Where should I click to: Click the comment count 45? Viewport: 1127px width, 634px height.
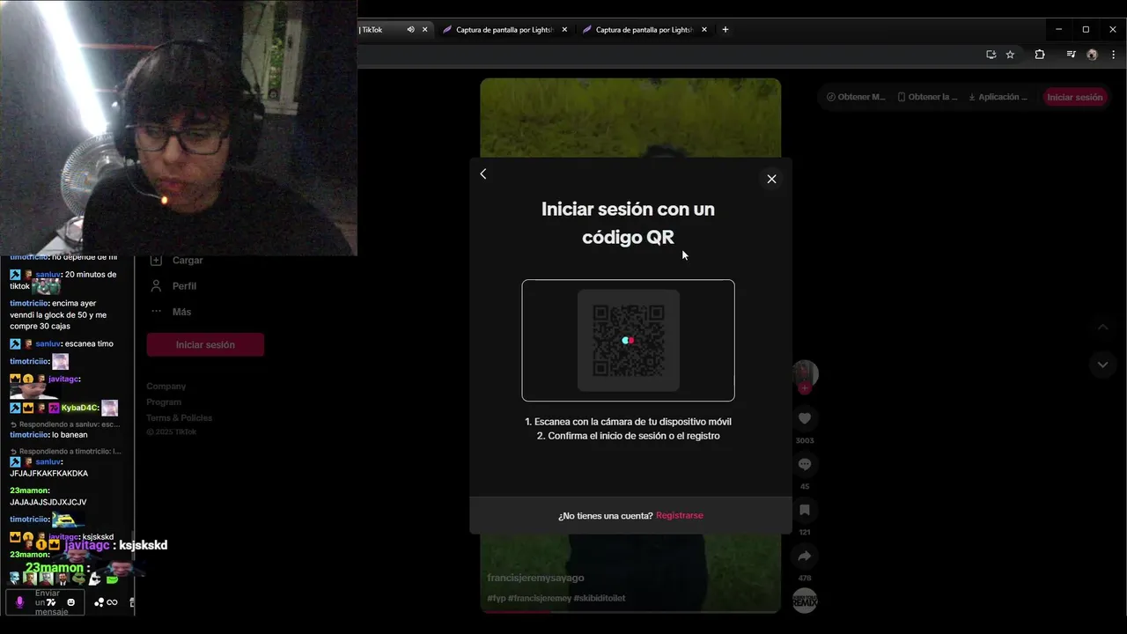[x=805, y=486]
